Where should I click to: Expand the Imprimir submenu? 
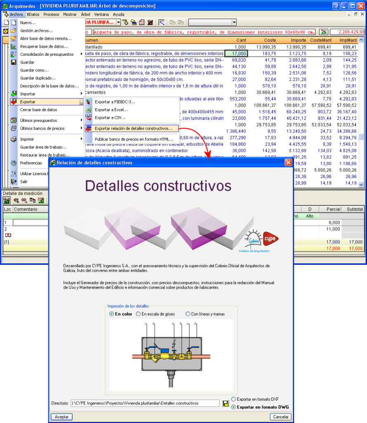81,139
